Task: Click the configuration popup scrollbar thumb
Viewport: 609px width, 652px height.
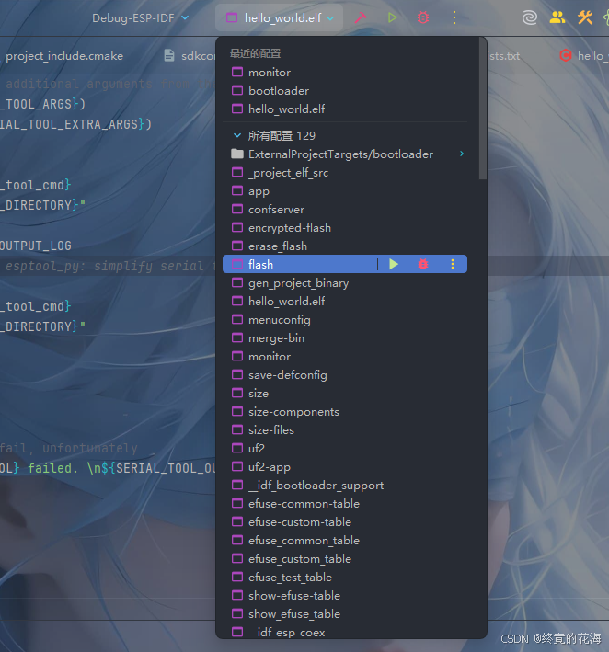Action: point(483,109)
